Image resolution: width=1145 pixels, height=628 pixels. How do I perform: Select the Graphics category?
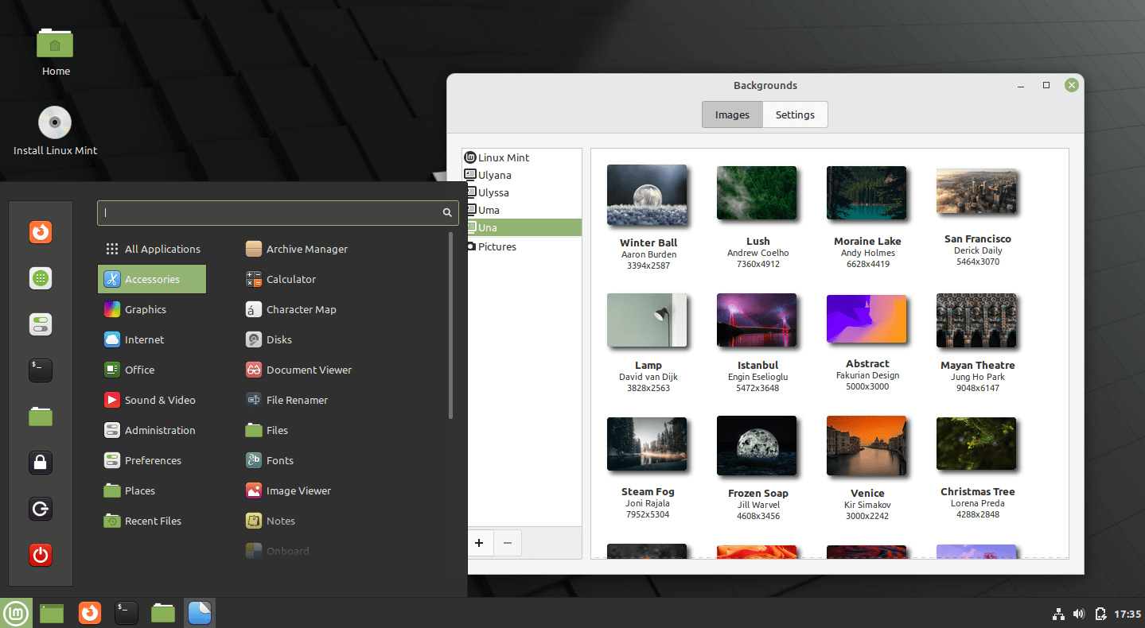152,309
